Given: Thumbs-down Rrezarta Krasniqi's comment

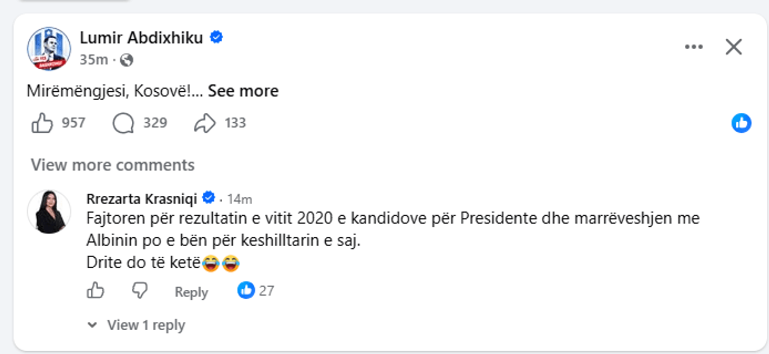Looking at the screenshot, I should (x=140, y=290).
